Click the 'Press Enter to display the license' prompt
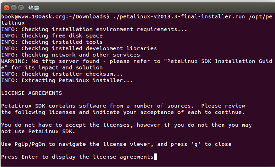This screenshot has height=167, width=275. (77, 157)
